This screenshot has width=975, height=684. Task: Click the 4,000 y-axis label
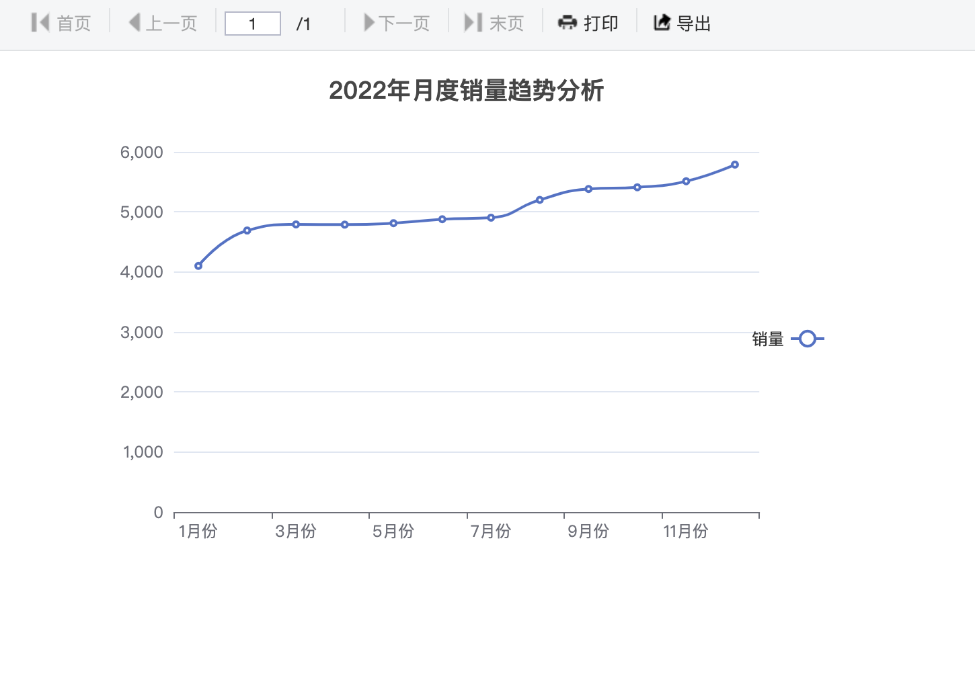coord(142,272)
